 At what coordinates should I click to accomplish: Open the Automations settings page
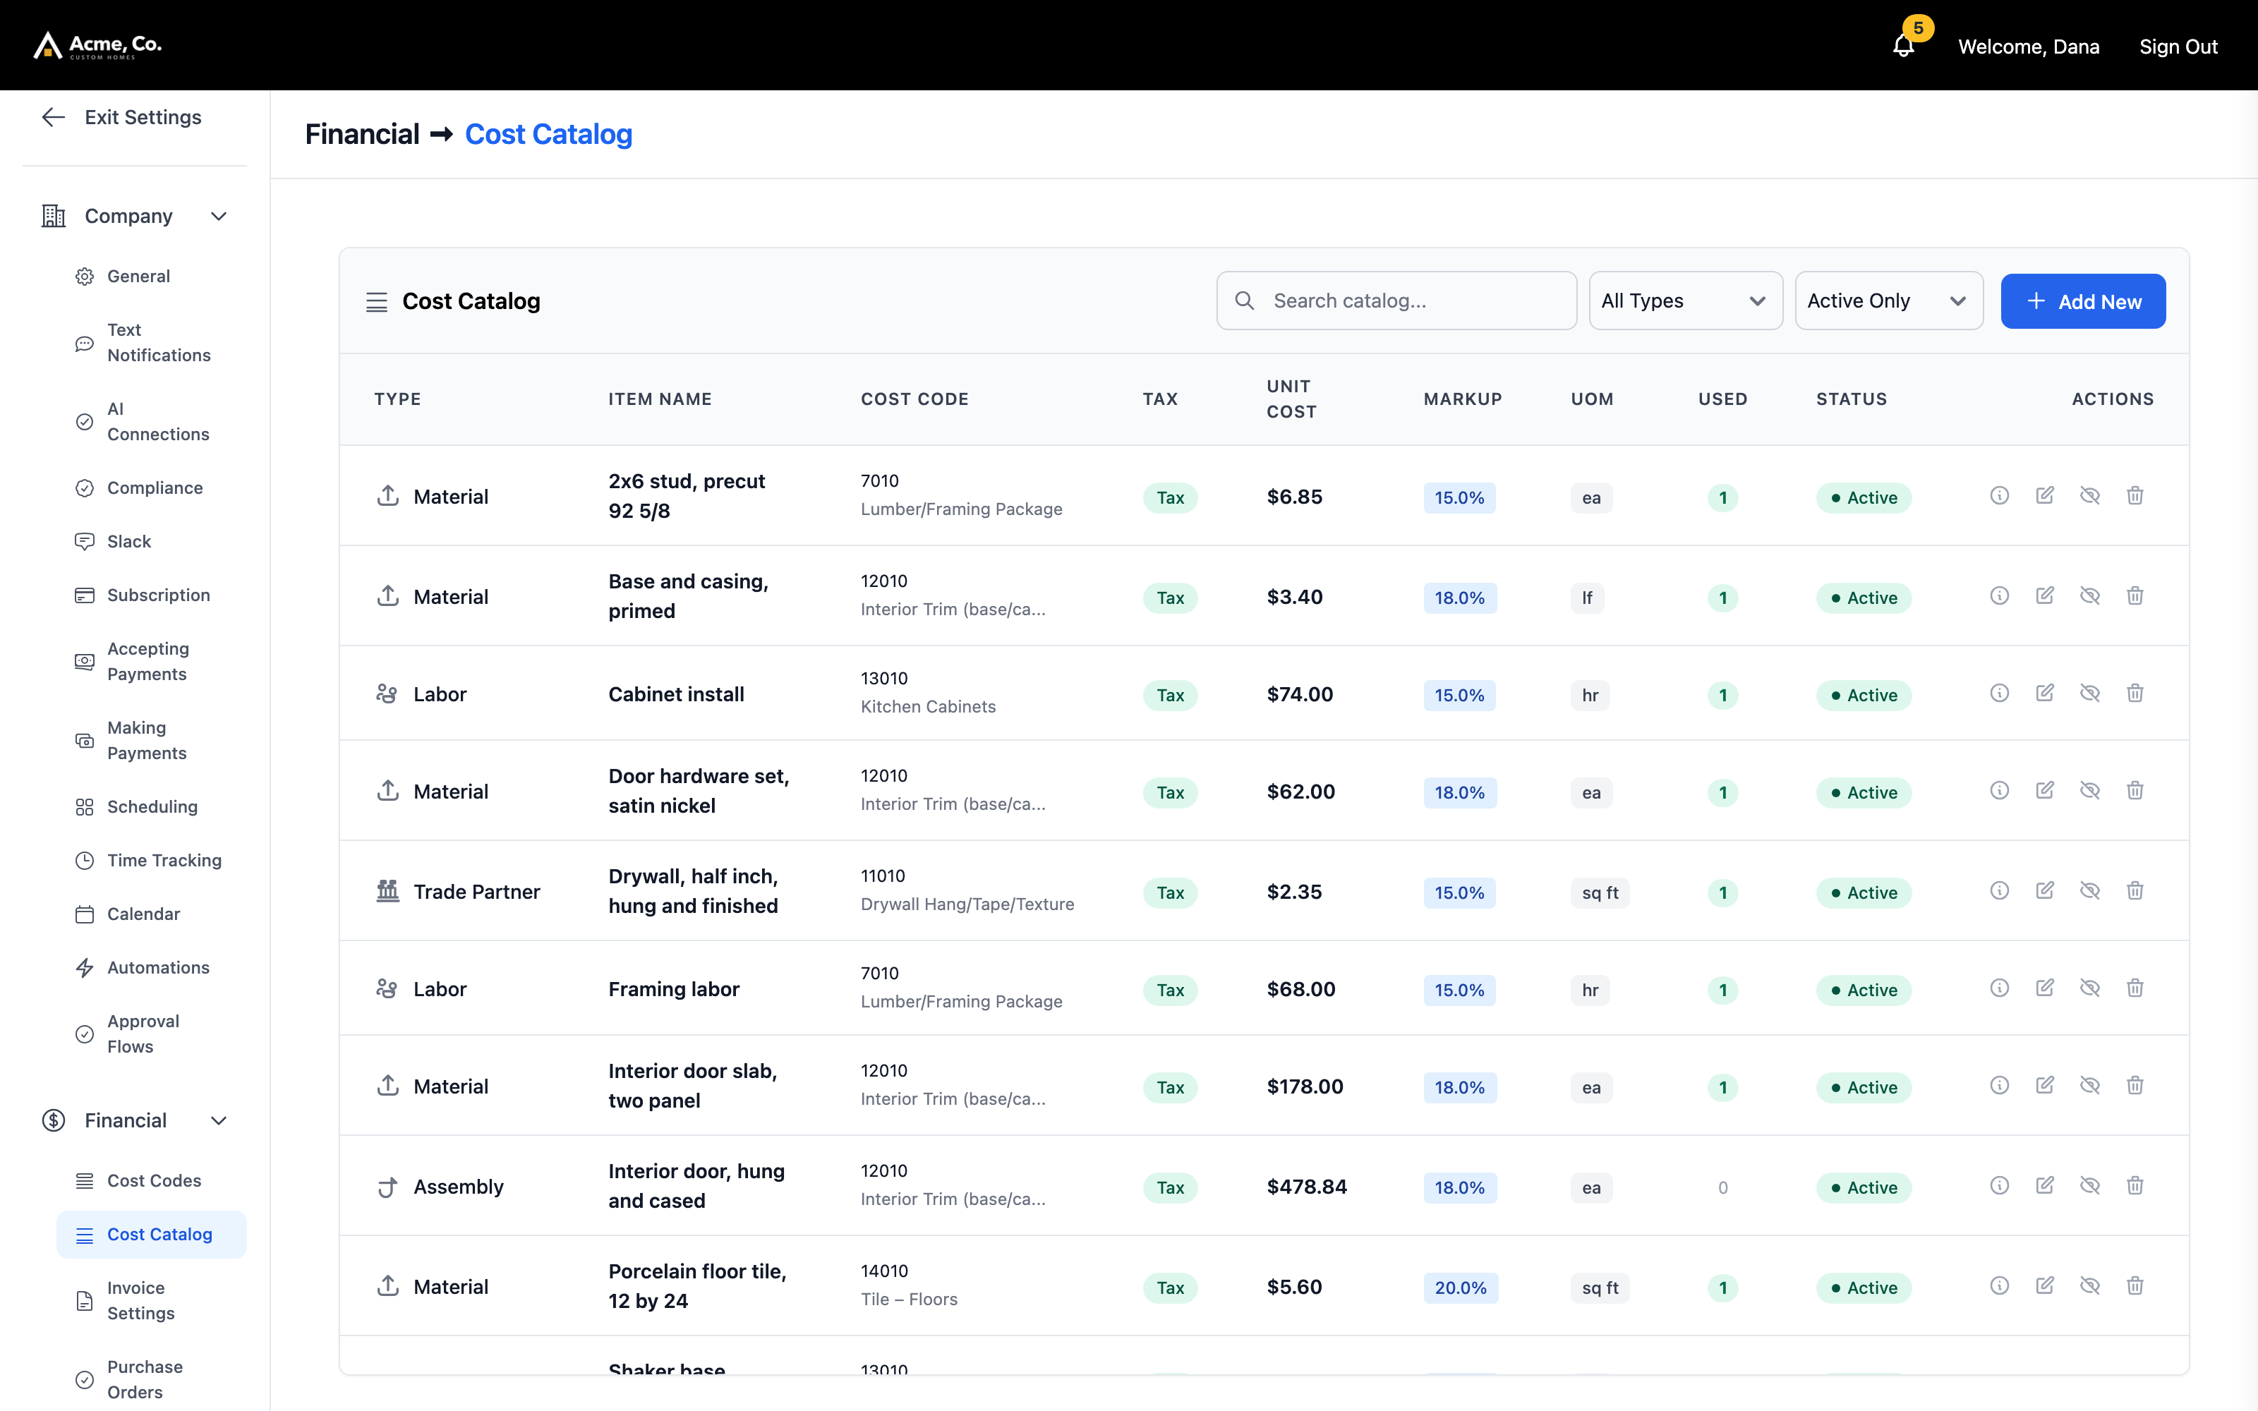point(151,968)
